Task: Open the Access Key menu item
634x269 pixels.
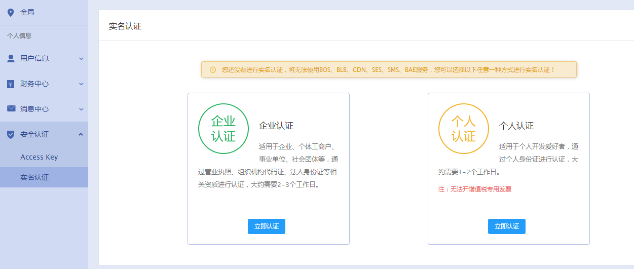Action: click(x=39, y=157)
